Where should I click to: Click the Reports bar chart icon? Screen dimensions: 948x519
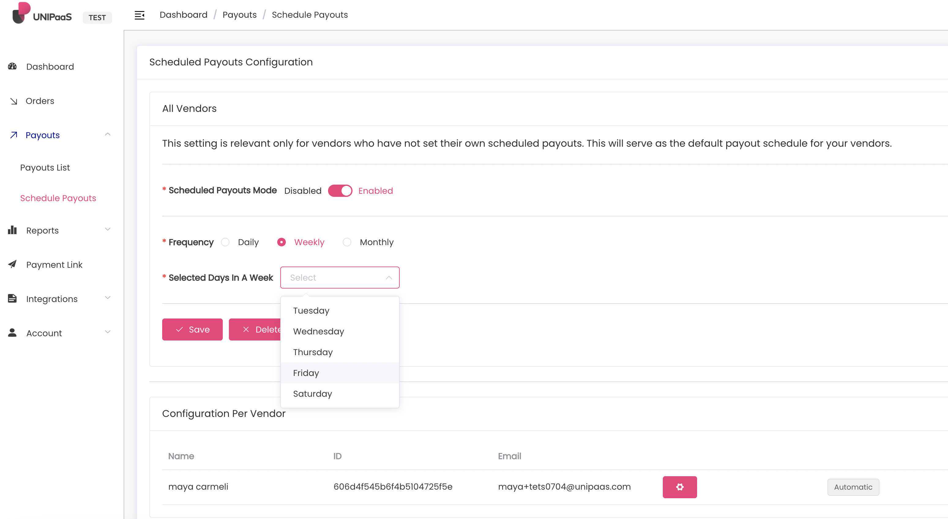point(13,230)
